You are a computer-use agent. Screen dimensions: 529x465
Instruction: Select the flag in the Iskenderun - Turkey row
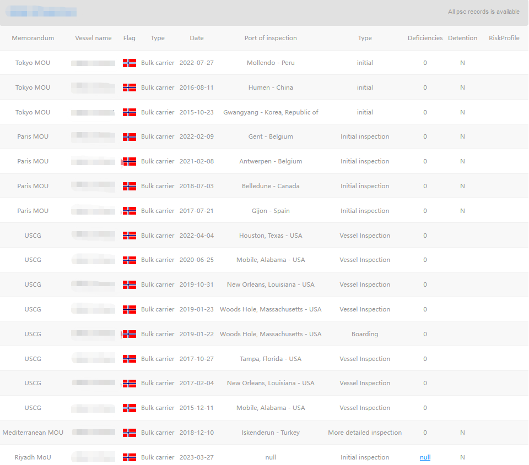[129, 433]
